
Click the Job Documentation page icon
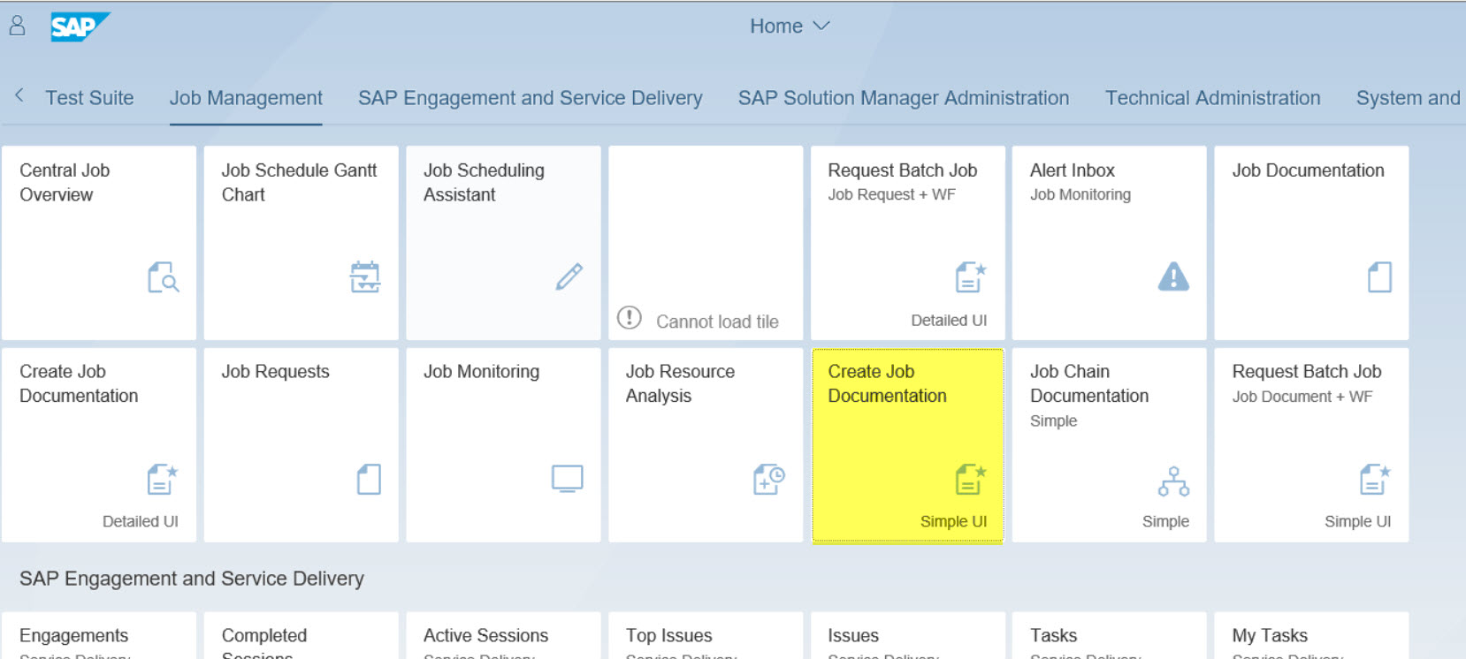(1379, 277)
